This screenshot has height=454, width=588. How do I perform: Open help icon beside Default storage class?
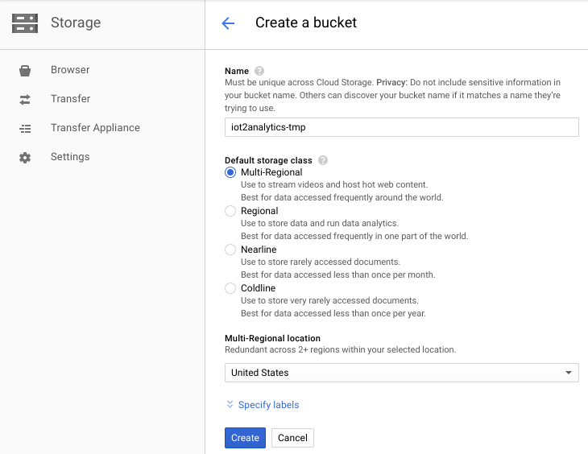click(x=323, y=160)
